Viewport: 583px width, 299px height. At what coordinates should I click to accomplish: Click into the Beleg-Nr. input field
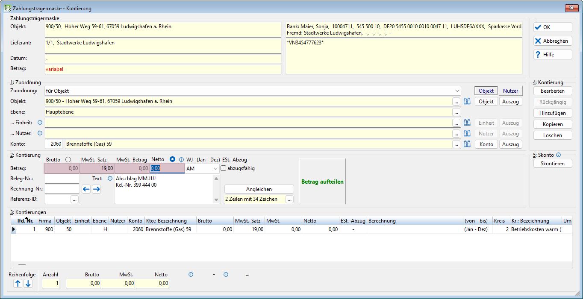coord(62,179)
